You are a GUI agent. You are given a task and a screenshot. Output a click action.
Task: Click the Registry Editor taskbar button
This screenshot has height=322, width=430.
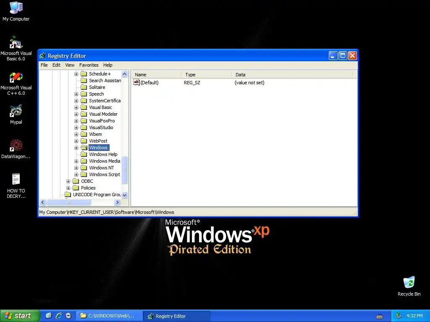pyautogui.click(x=177, y=316)
